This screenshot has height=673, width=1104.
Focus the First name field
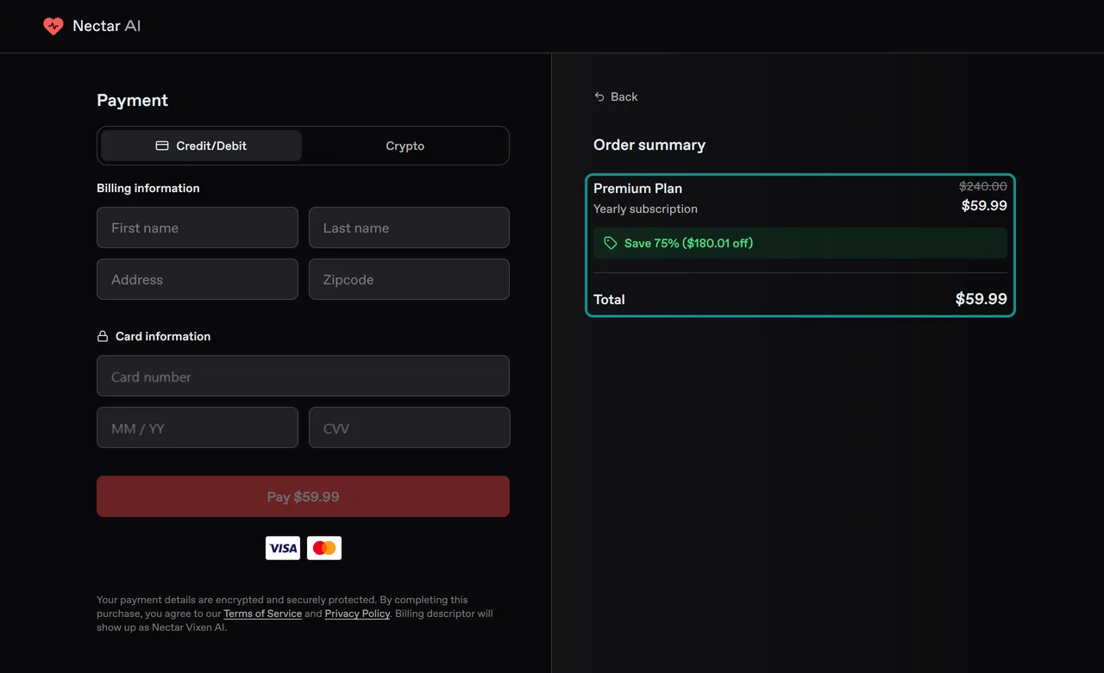click(198, 227)
